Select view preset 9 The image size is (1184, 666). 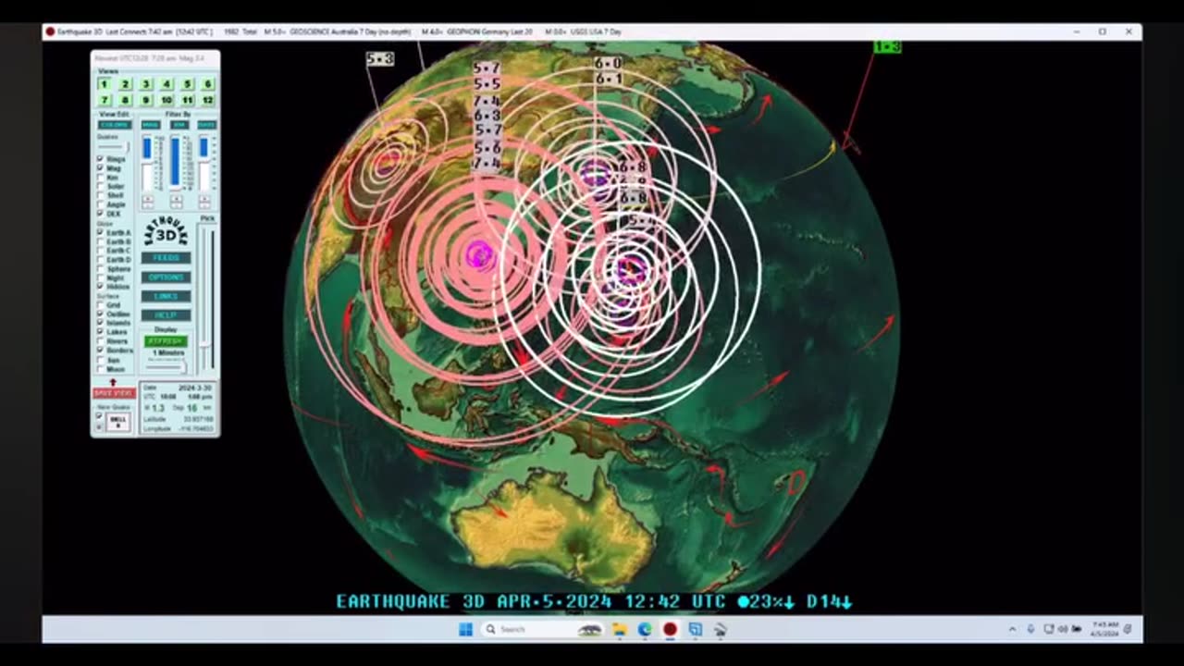[146, 100]
